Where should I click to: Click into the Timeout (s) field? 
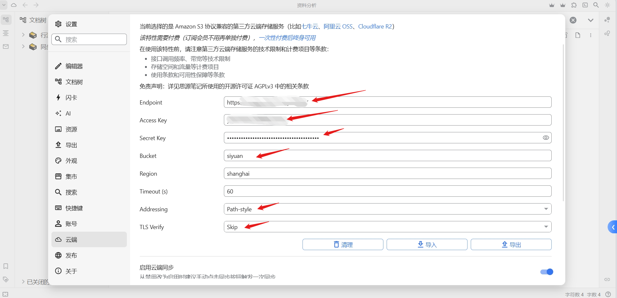tap(388, 191)
